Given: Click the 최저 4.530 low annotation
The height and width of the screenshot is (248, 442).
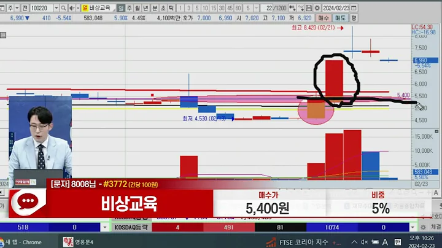Looking at the screenshot, I should click(207, 118).
